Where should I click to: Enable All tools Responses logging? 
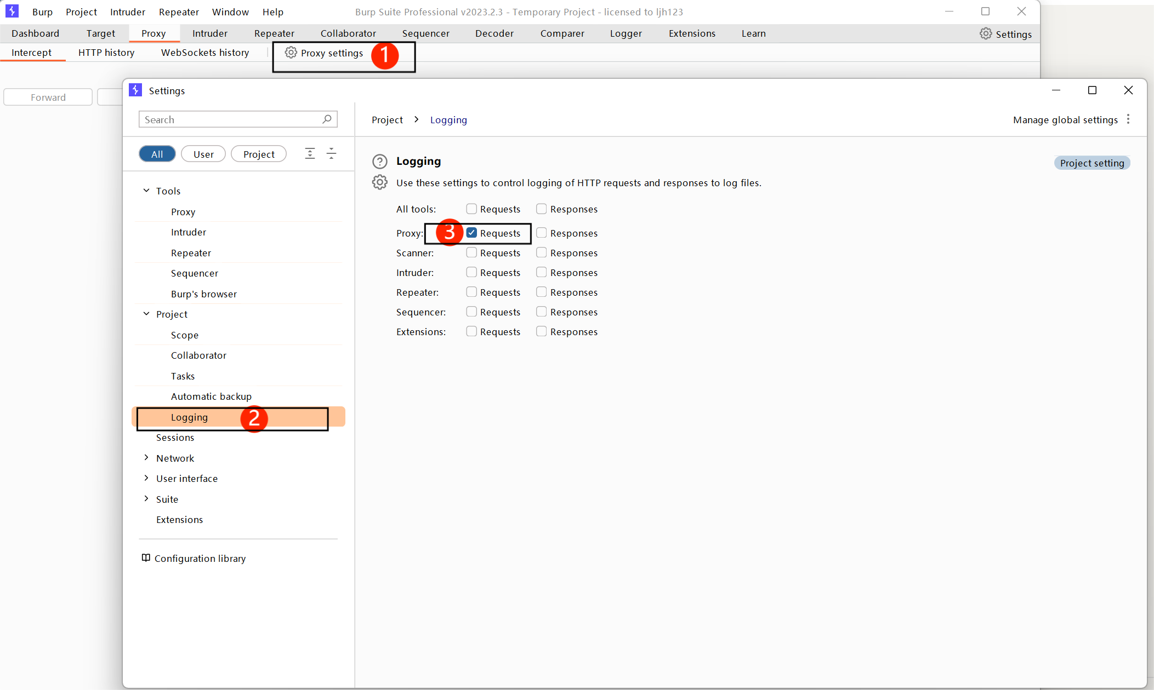coord(541,209)
